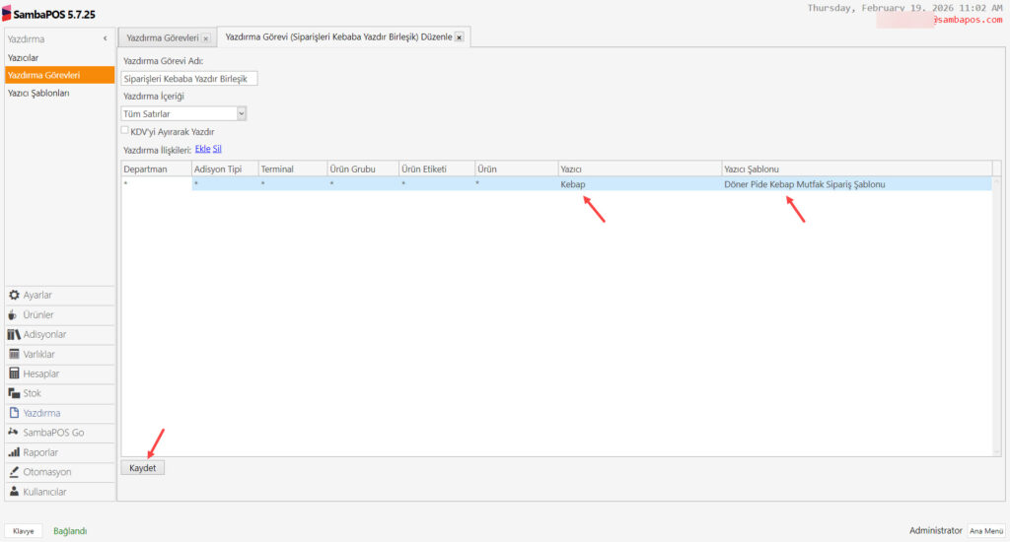Open Hesaplar calculator icon
Screen dimensions: 1010x542
(x=14, y=373)
